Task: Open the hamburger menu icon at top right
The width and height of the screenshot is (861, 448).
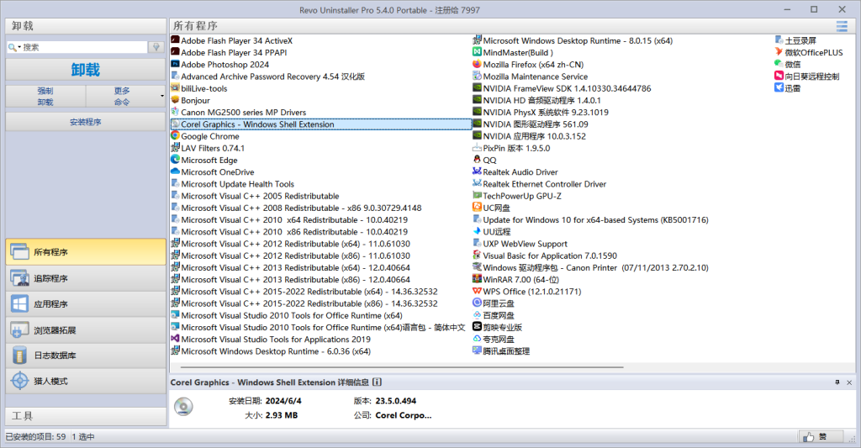Action: (842, 26)
